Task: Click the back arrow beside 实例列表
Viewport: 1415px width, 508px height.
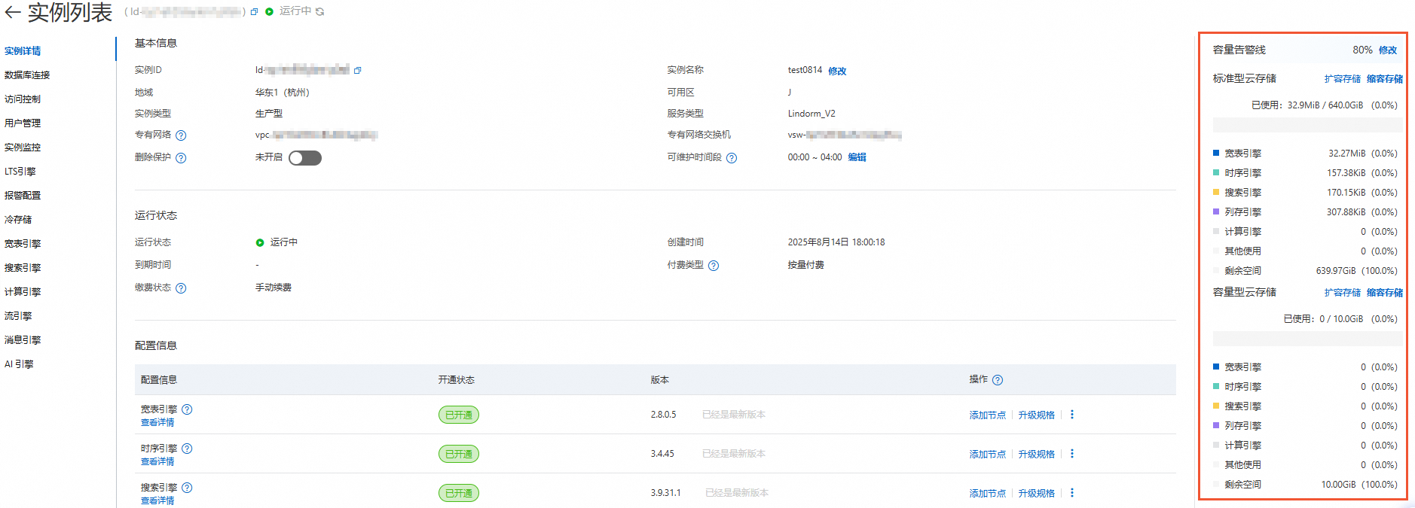Action: [13, 12]
